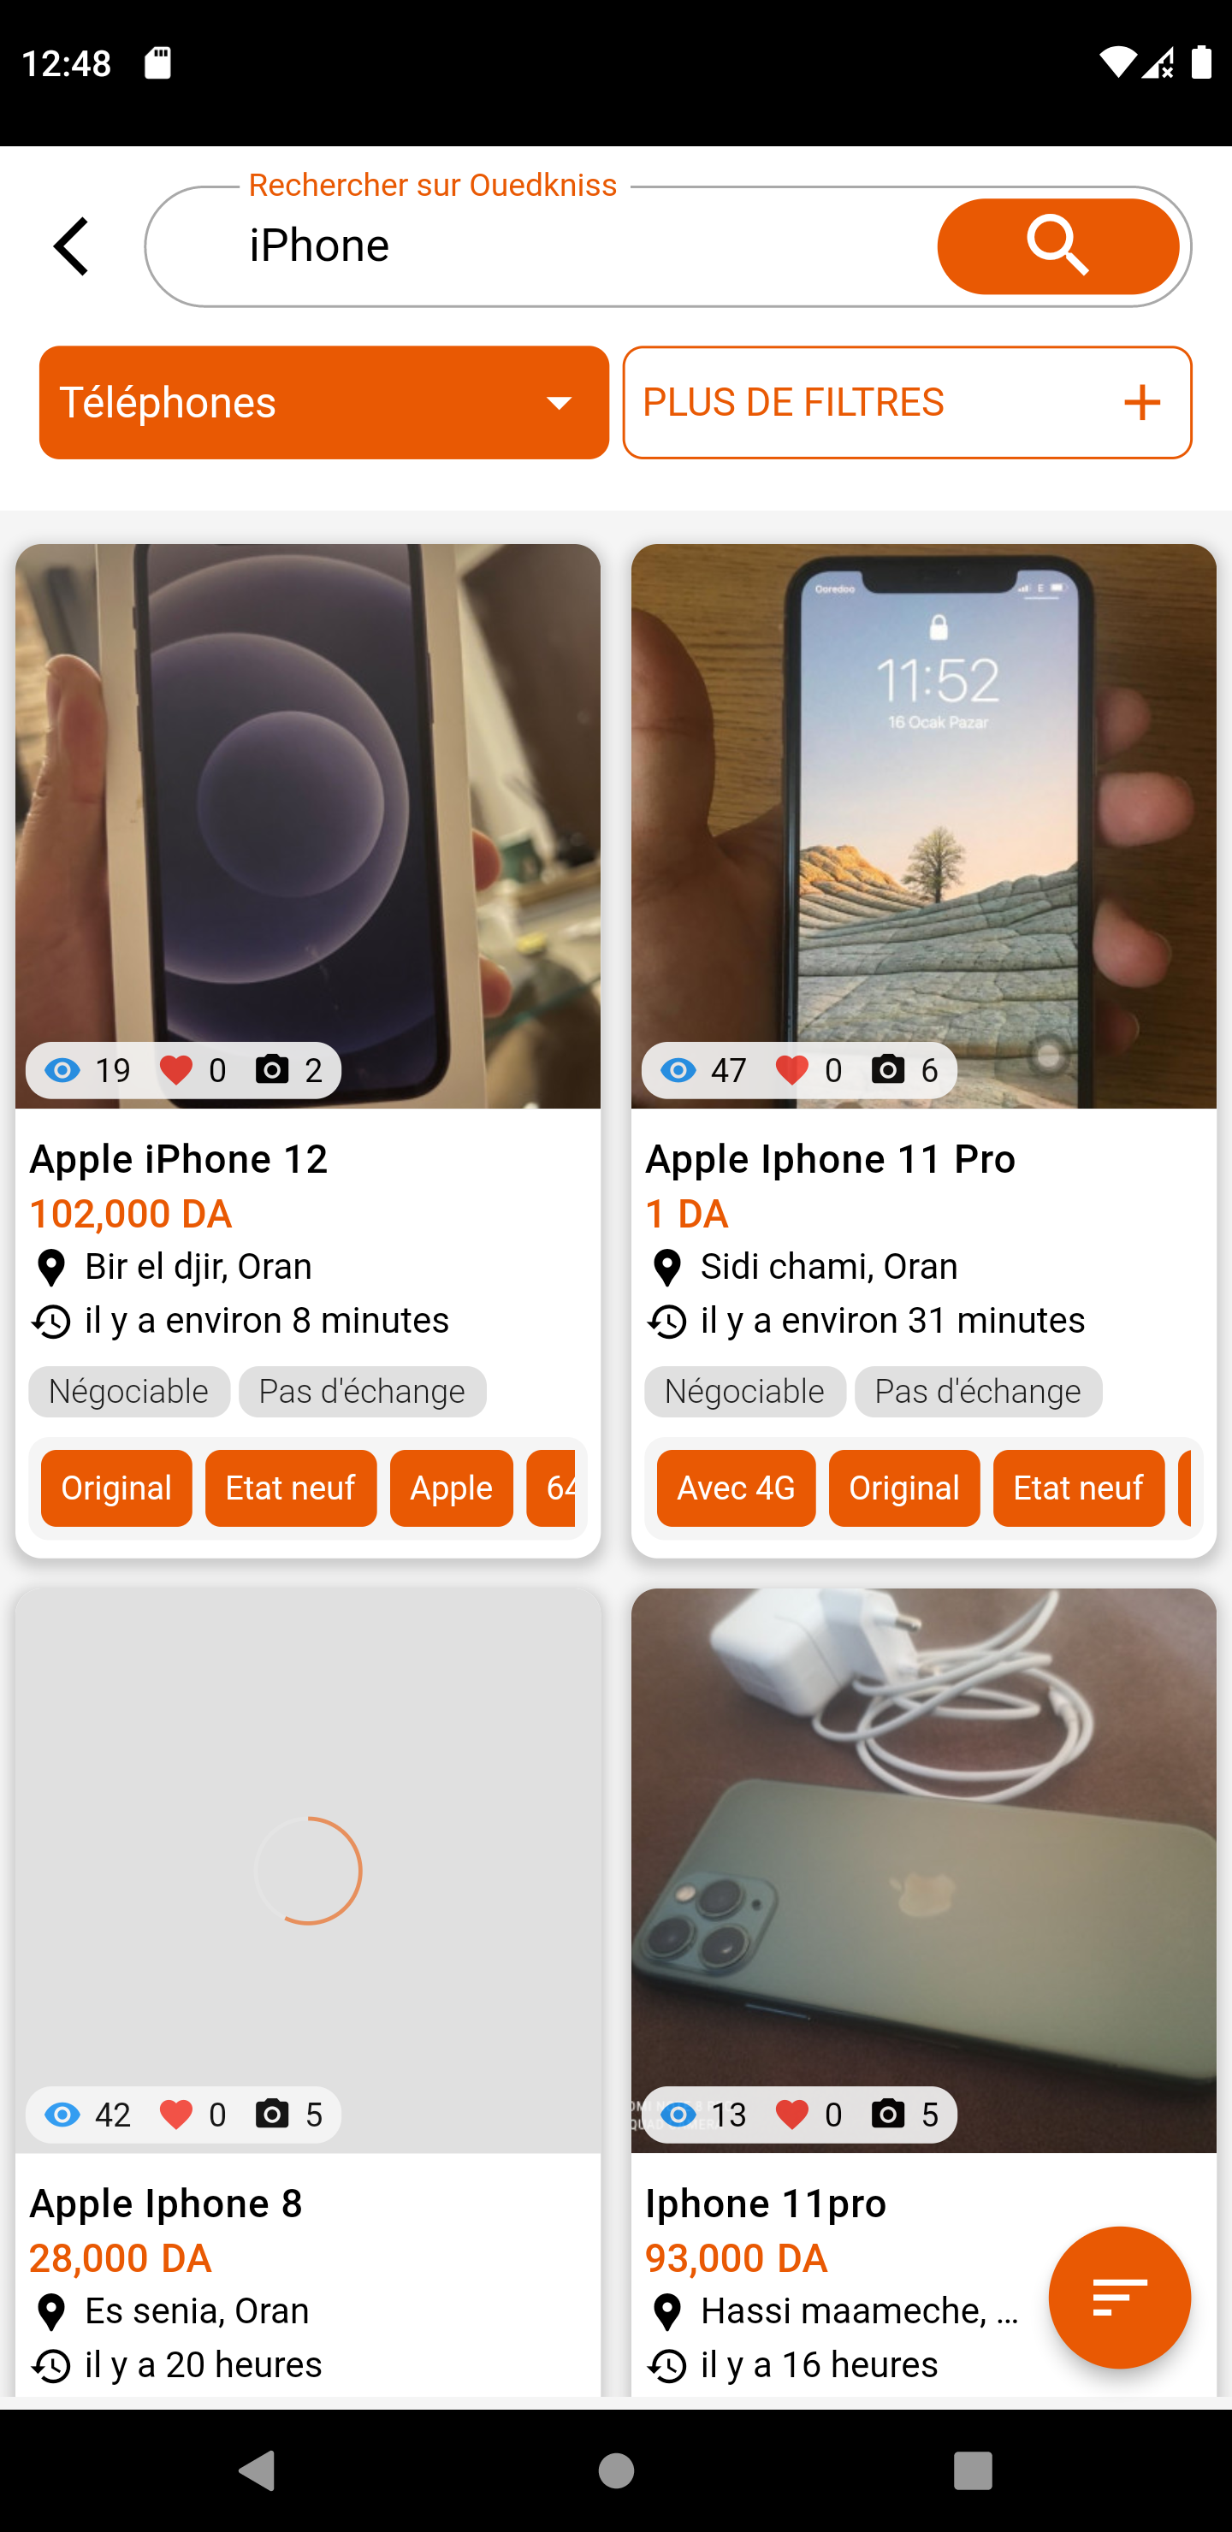
Task: Expand PLUS DE FILTRES plus sign
Action: click(1141, 402)
